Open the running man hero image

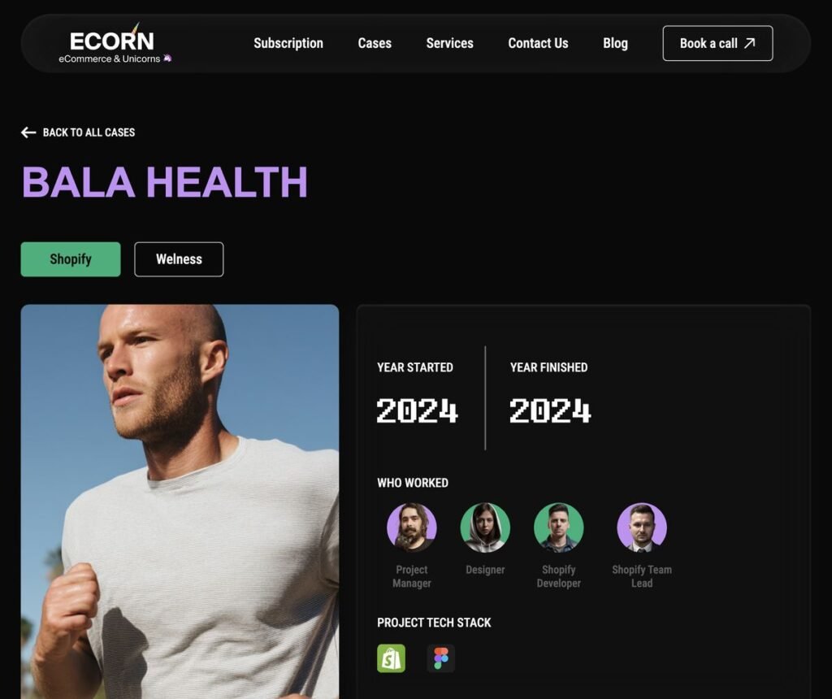(x=180, y=501)
